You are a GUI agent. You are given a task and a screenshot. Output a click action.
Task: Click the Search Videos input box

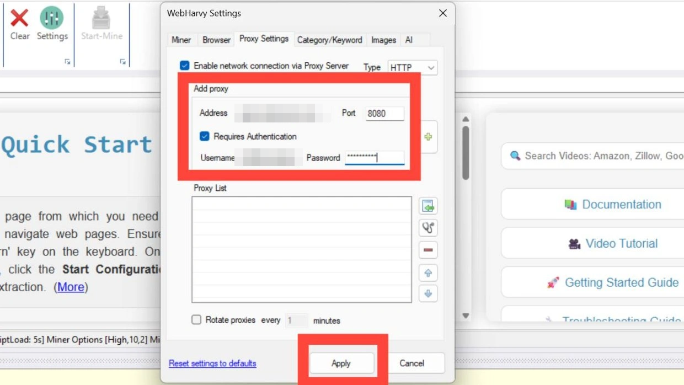592,156
